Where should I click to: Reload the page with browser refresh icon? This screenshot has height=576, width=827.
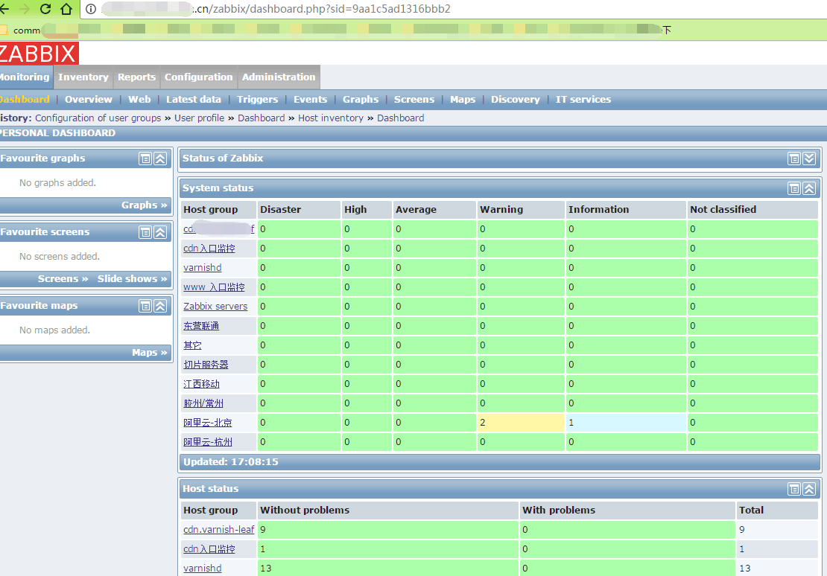pos(45,9)
